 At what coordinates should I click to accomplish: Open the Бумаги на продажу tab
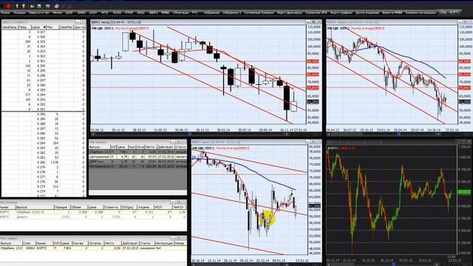pos(421,13)
